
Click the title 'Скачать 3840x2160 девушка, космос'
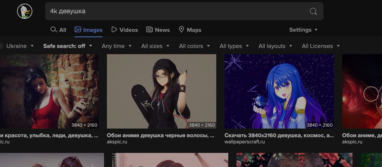pos(279,135)
